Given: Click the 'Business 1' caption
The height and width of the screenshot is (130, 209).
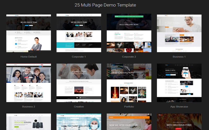Looking at the screenshot, I should 179,57.
